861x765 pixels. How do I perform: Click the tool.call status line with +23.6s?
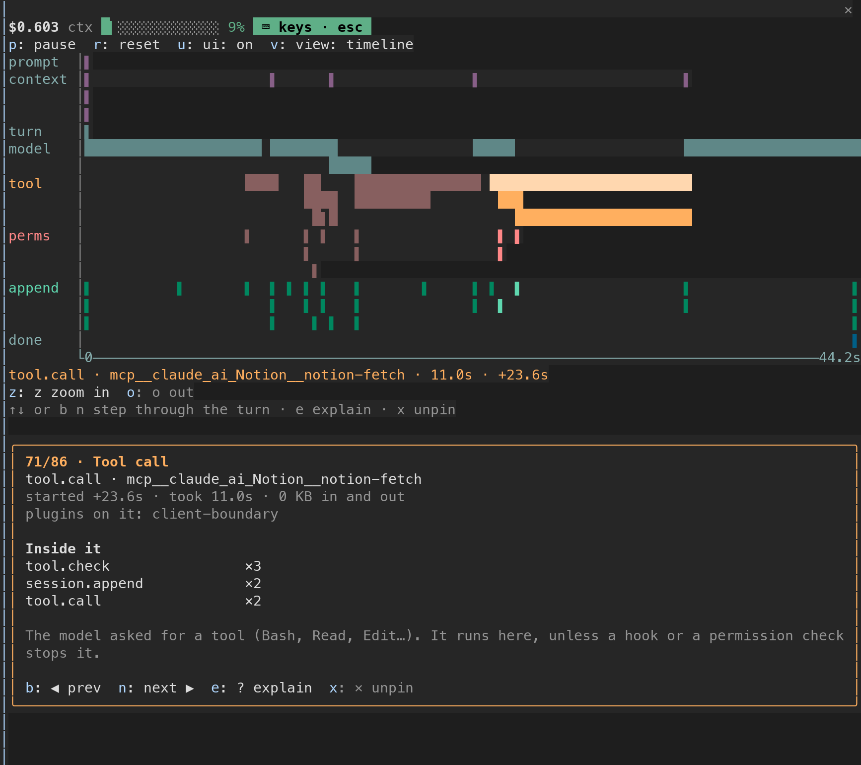click(278, 375)
